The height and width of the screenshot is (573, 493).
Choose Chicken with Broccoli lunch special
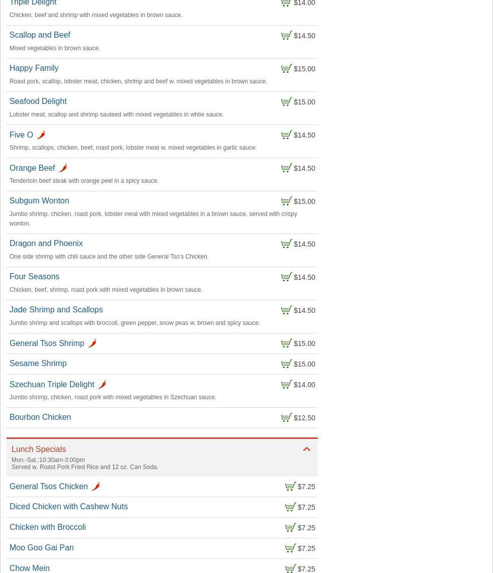[48, 527]
